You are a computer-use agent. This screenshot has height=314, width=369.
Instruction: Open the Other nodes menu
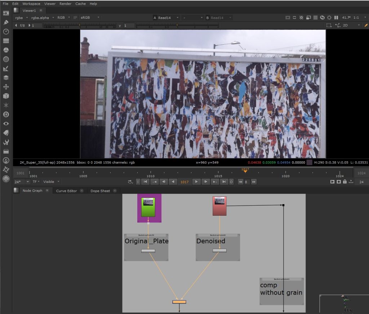[6, 151]
